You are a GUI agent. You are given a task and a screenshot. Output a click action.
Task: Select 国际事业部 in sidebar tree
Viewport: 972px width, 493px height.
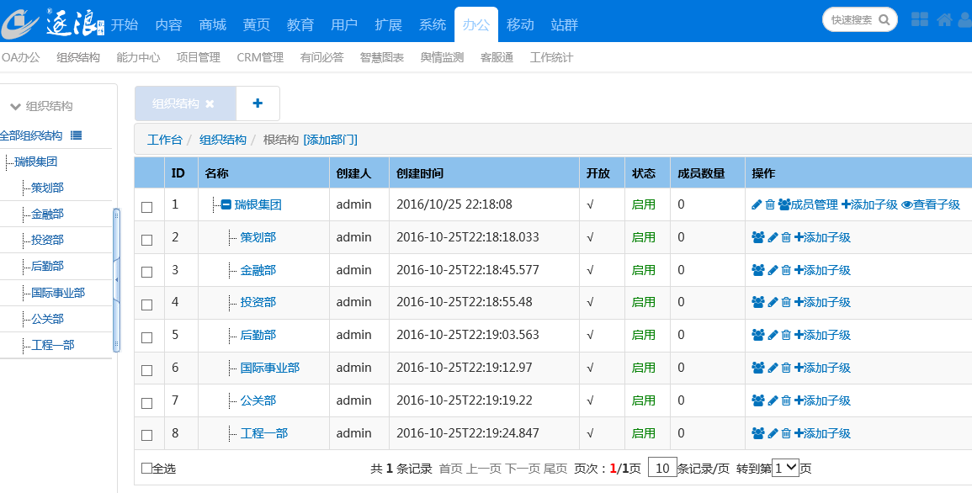pos(58,293)
